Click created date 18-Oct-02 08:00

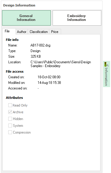[x=49, y=77]
